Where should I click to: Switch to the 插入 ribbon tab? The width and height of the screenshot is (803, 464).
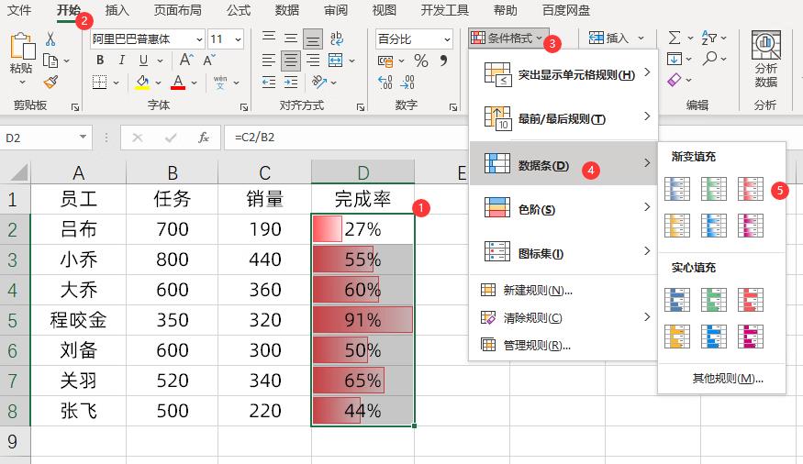(x=117, y=11)
